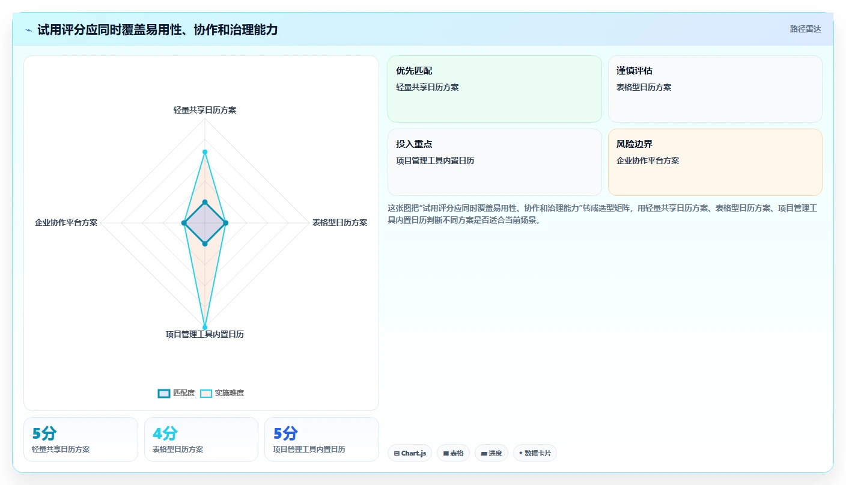The height and width of the screenshot is (485, 846).
Task: Click the 数据卡片 chip
Action: pyautogui.click(x=535, y=453)
